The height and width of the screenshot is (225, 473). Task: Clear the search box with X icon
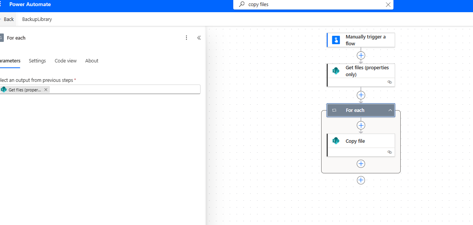click(x=388, y=5)
